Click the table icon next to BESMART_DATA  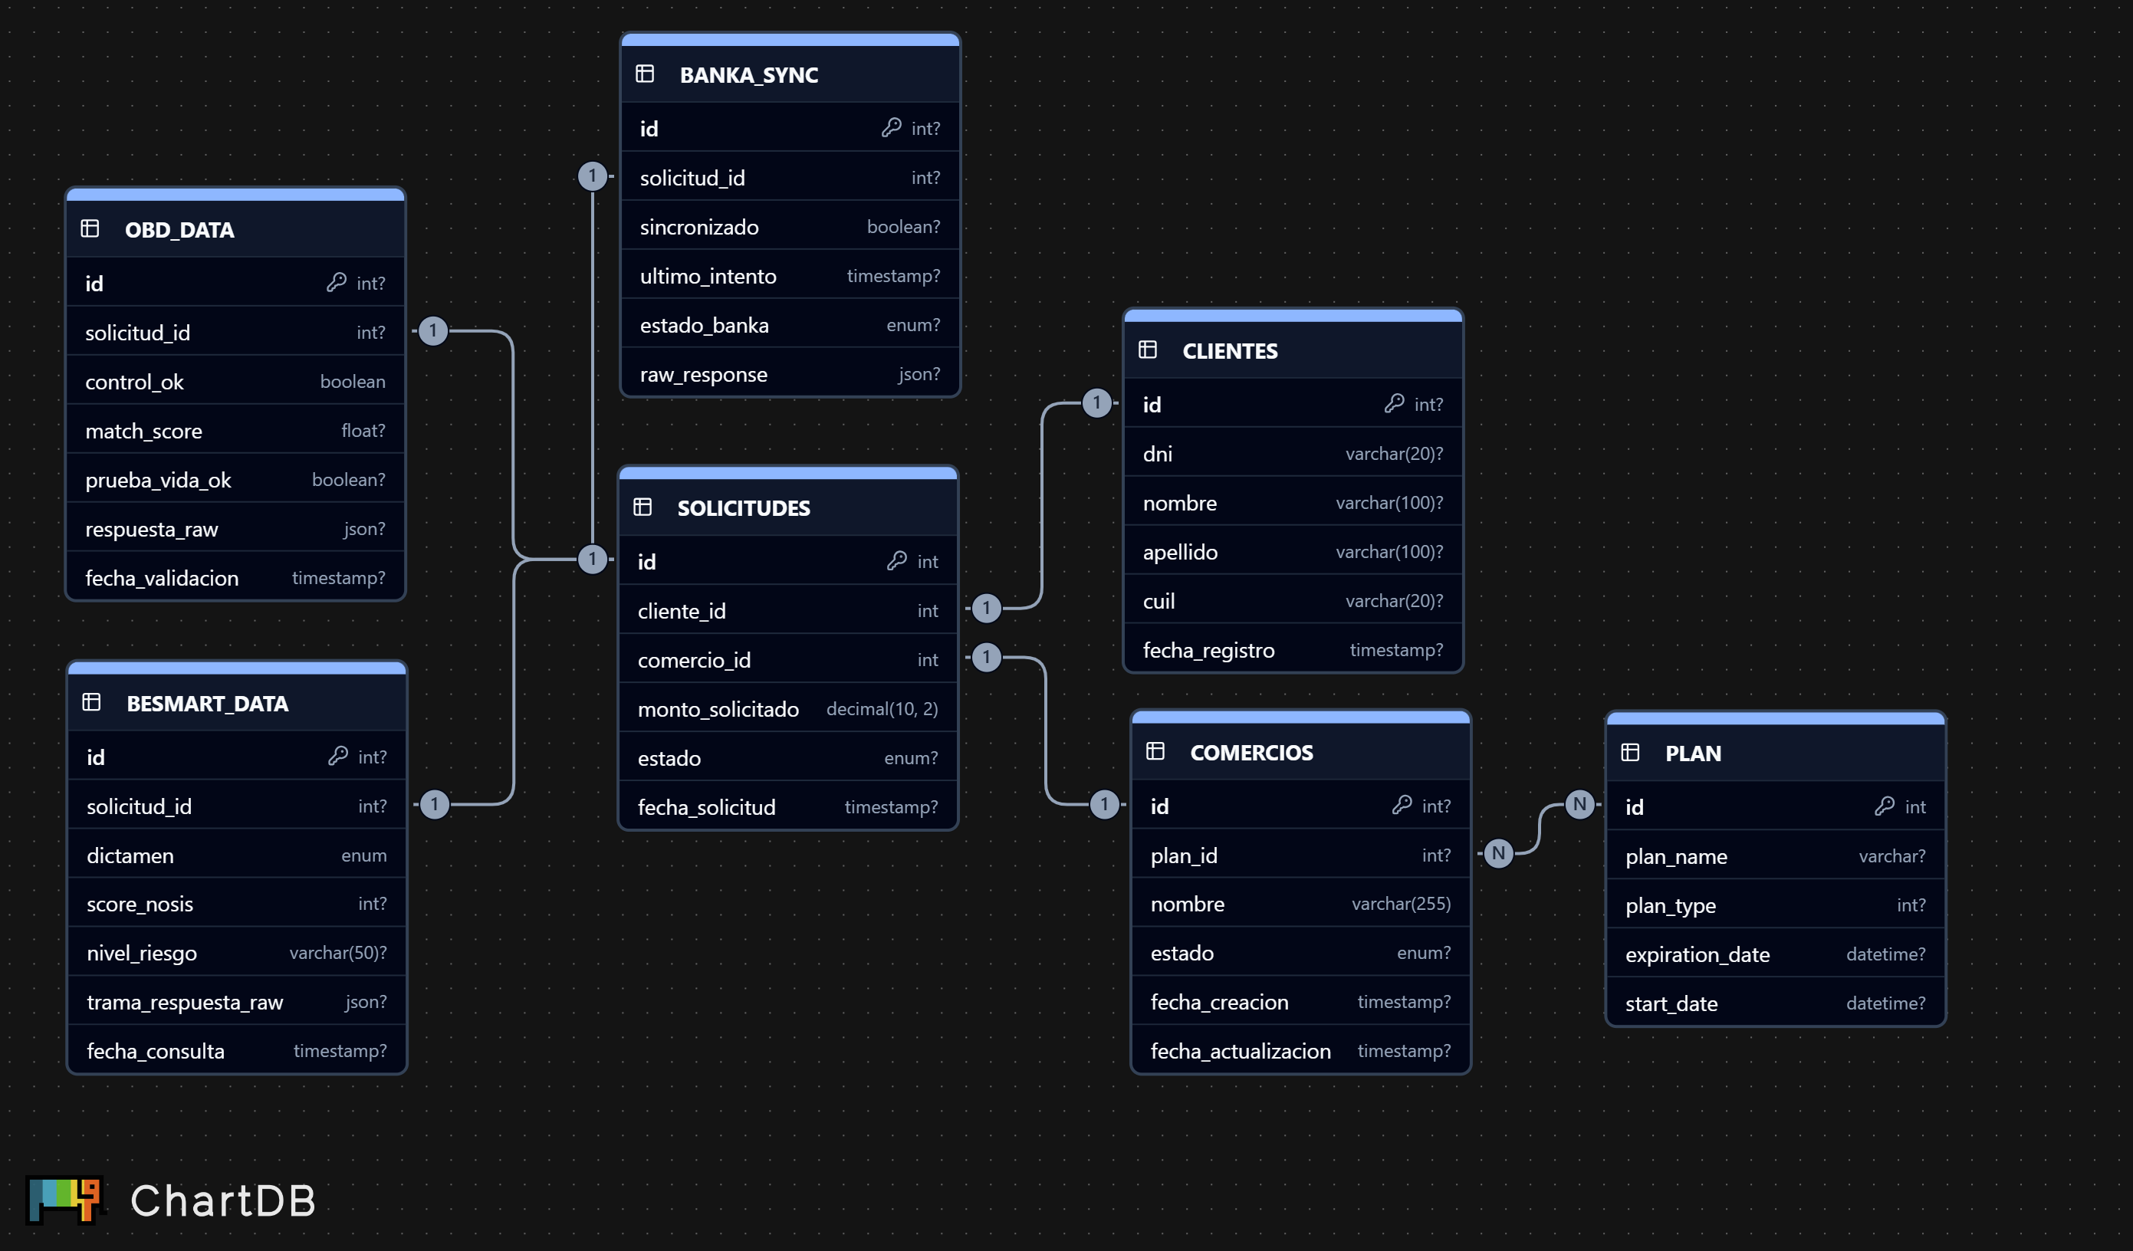point(91,702)
